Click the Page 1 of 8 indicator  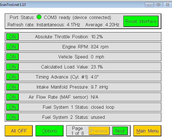click(77, 131)
